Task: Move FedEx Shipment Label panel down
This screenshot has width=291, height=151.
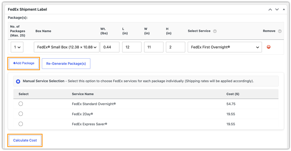Action: [x=277, y=10]
